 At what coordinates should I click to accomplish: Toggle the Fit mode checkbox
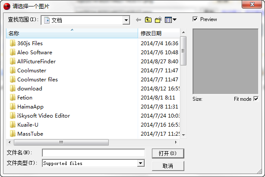coord(256,99)
